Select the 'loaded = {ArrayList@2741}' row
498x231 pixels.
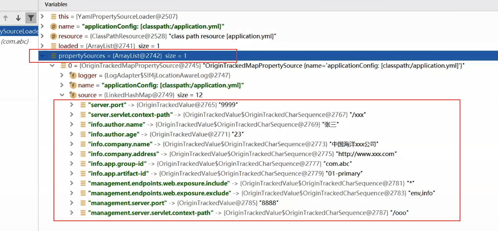[x=268, y=46]
